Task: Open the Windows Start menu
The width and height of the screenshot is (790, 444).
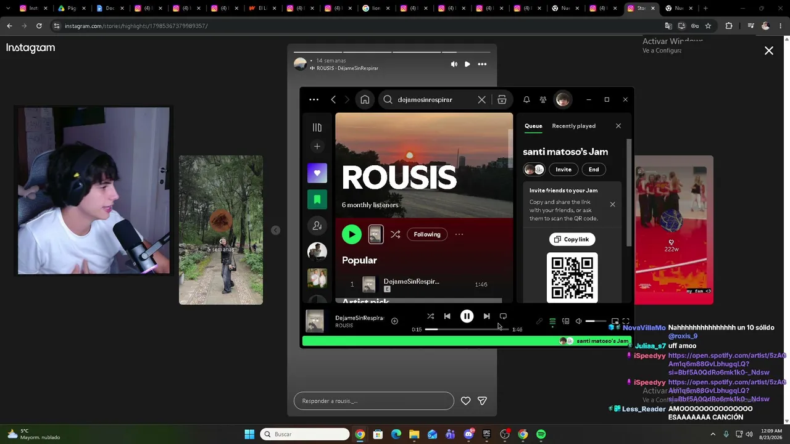Action: [249, 434]
